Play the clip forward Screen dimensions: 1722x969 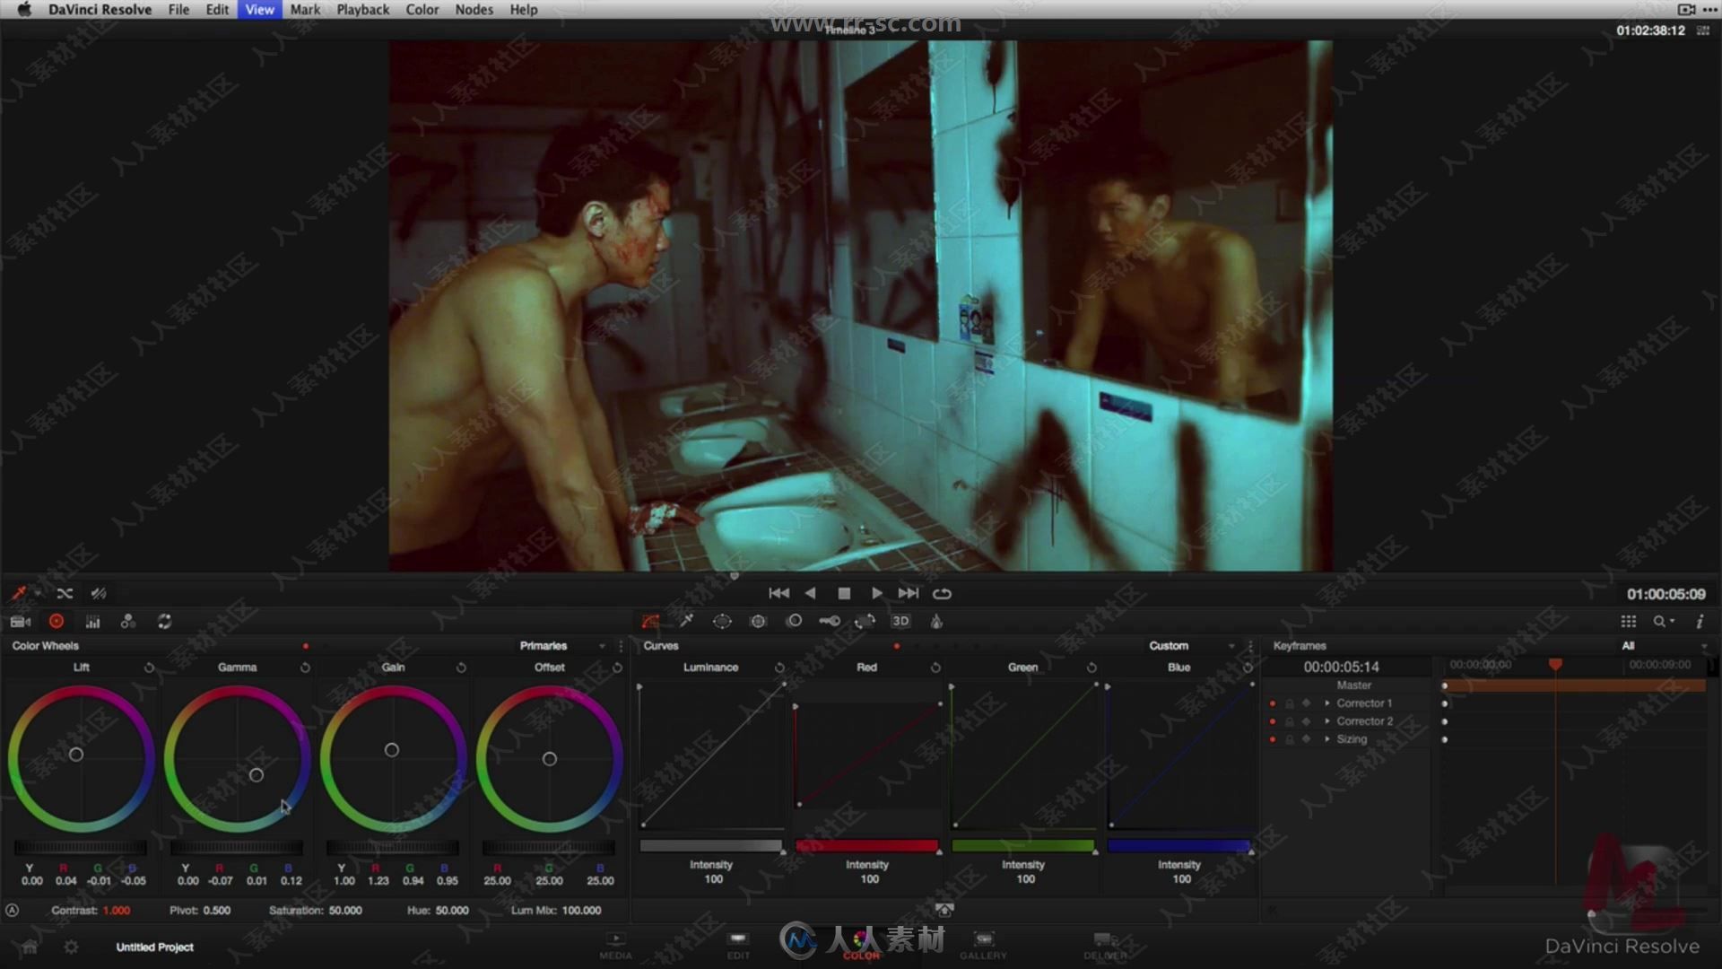coord(876,593)
